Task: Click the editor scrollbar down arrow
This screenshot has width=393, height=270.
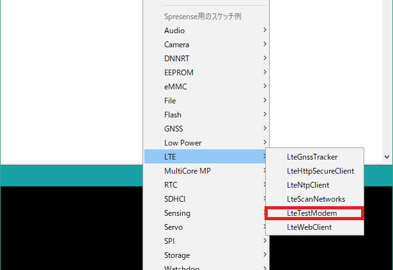Action: (x=387, y=157)
